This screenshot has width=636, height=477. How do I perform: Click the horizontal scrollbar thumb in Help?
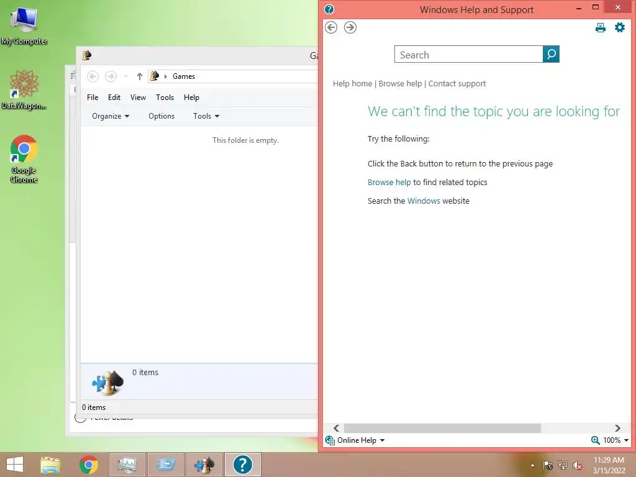pyautogui.click(x=442, y=428)
